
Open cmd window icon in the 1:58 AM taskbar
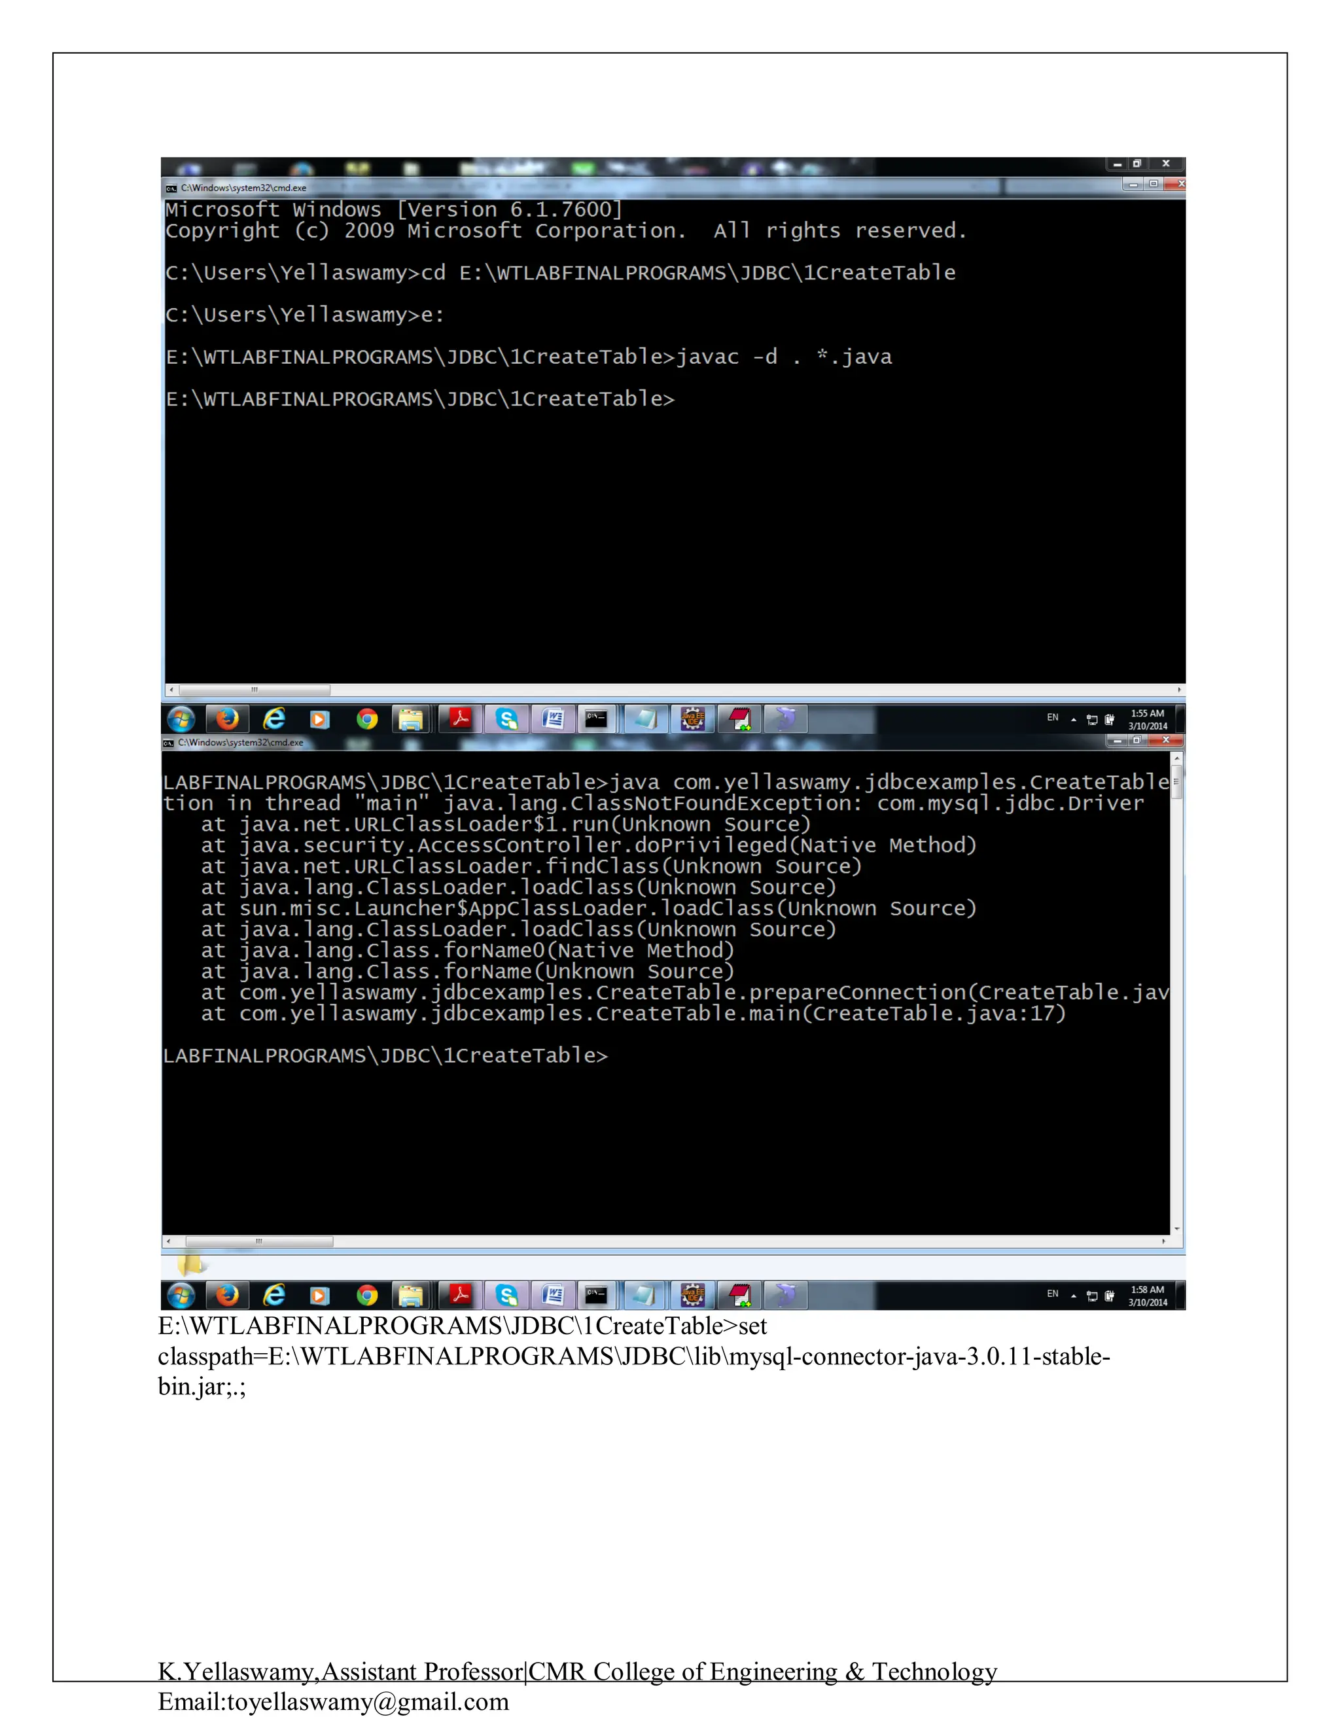597,1296
